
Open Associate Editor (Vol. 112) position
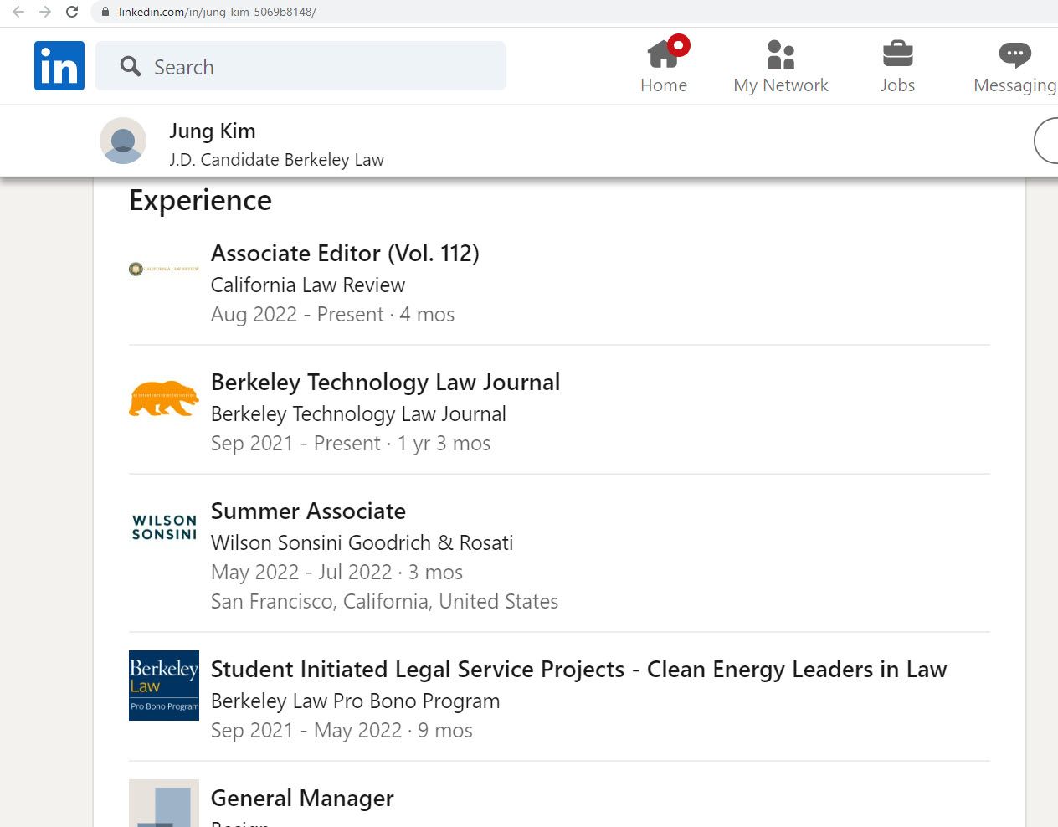(345, 253)
